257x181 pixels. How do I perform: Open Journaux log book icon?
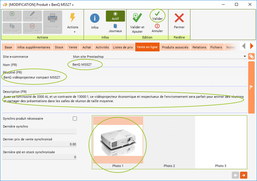point(115,26)
